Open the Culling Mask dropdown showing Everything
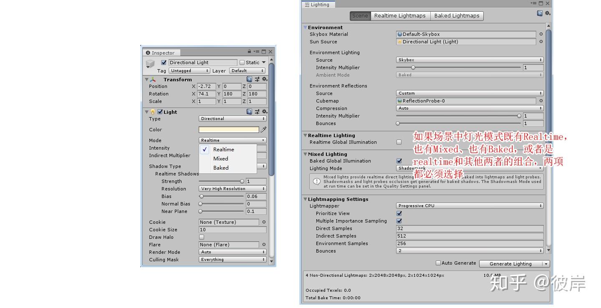The image size is (601, 308). tap(232, 260)
